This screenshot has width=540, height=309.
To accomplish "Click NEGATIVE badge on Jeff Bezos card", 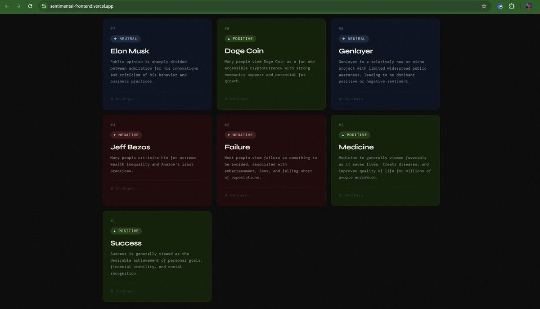I will pyautogui.click(x=126, y=135).
